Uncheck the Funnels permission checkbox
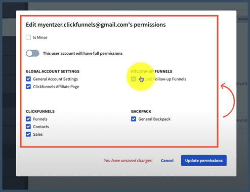 (28, 119)
